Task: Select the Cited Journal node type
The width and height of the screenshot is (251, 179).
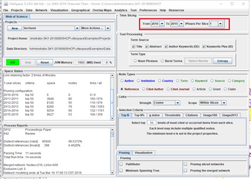Action: [x=168, y=89]
